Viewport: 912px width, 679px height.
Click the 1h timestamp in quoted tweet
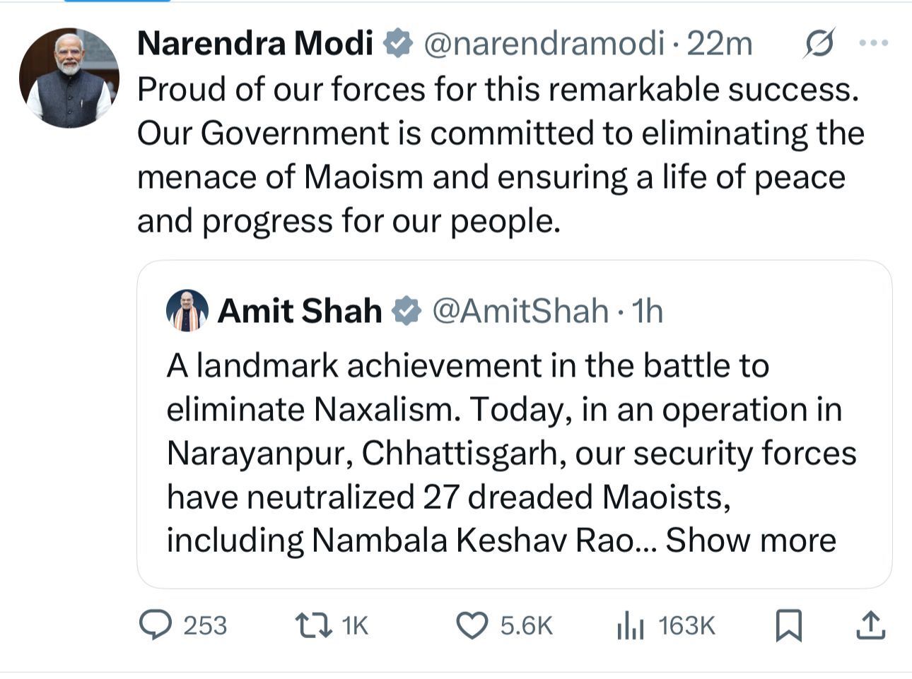647,311
